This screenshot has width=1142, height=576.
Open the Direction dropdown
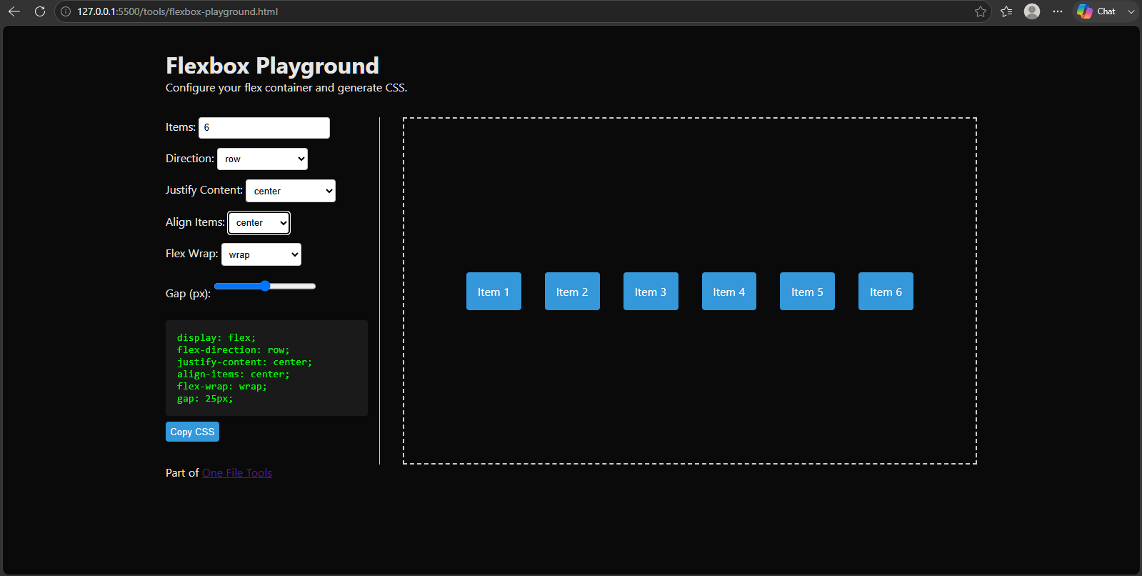(x=262, y=159)
